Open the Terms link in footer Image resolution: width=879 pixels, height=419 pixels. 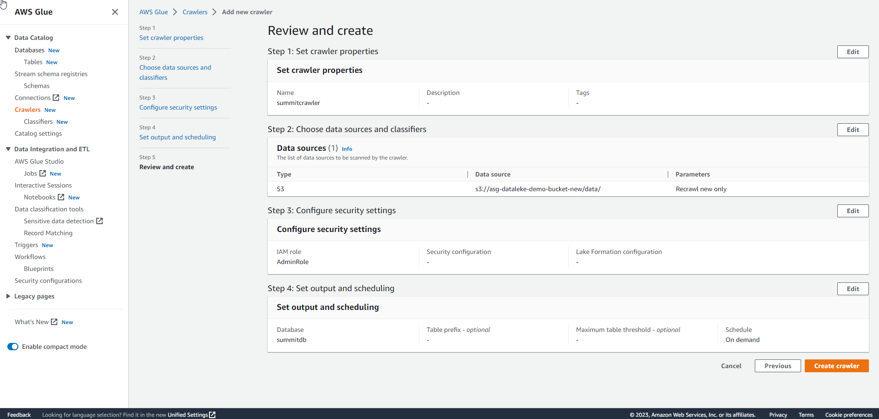[x=806, y=414]
